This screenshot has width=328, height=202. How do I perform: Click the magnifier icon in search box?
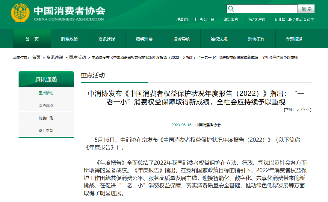tap(231, 9)
